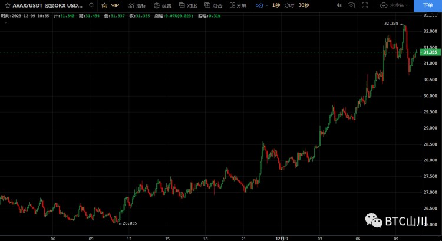The height and width of the screenshot is (241, 442).
Task: Click the 时间:2023-12-09 10:35 timestamp
Action: pyautogui.click(x=25, y=16)
